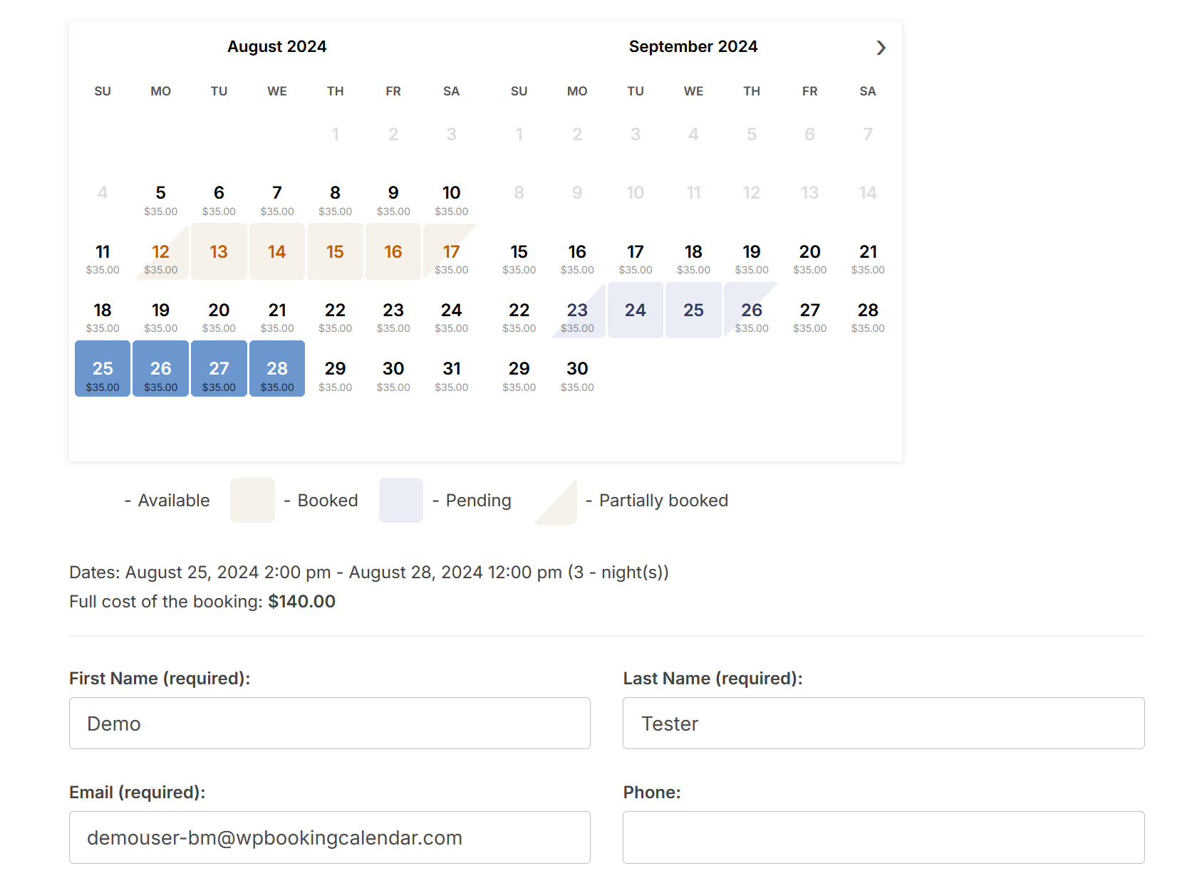
Task: Click partially booked date August 17
Action: click(x=451, y=256)
